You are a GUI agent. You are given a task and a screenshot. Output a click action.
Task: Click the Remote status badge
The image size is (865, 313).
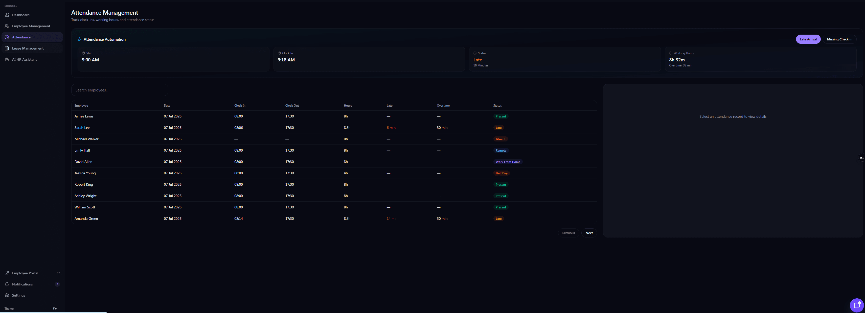[x=501, y=150]
